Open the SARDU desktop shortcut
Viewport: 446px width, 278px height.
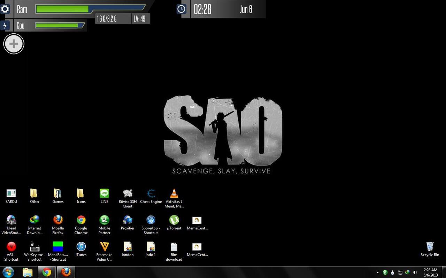[11, 196]
